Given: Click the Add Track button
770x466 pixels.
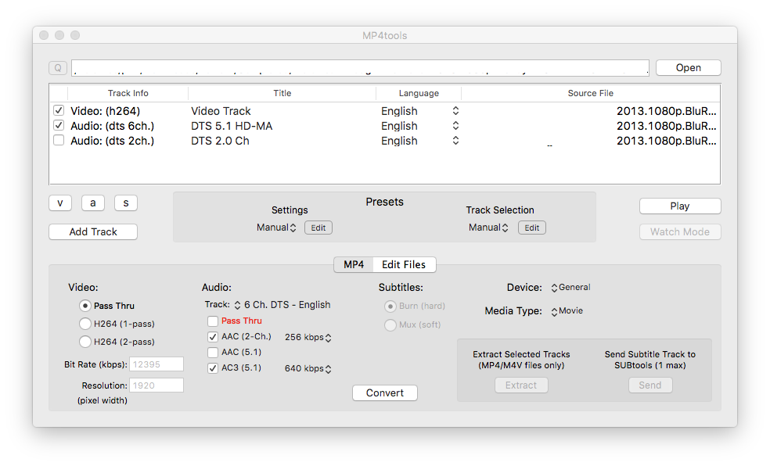Looking at the screenshot, I should tap(93, 231).
